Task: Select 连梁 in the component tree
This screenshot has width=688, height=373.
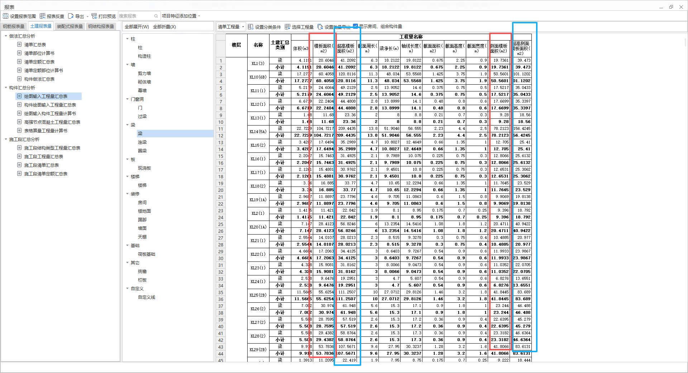Action: 142,142
